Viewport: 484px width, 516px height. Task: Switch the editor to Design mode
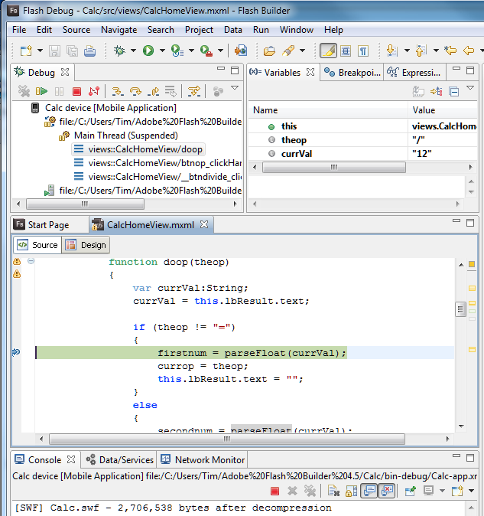coord(86,245)
